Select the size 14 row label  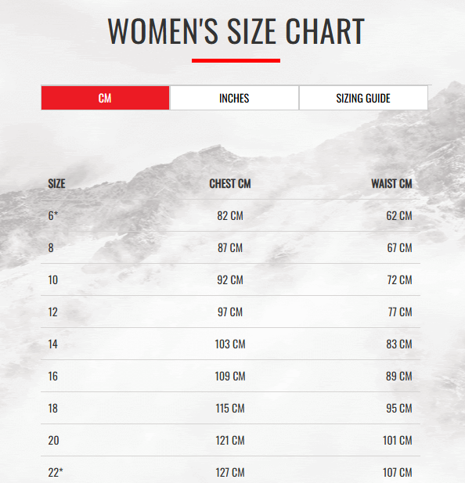tap(53, 344)
